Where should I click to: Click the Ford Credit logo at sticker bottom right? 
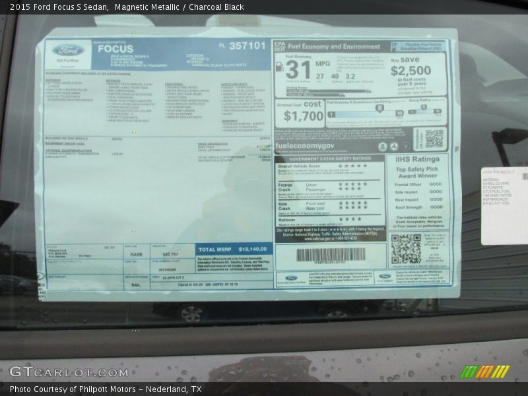(385, 277)
